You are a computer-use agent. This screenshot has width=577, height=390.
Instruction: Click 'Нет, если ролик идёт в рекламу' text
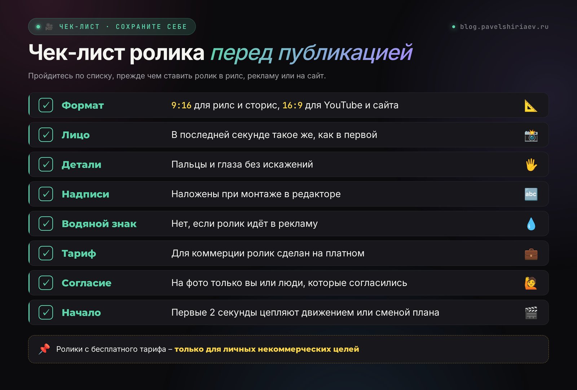pyautogui.click(x=245, y=224)
